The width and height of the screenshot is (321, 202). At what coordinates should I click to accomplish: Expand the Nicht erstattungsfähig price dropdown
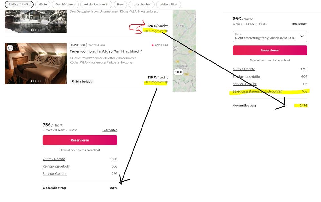[270, 36]
